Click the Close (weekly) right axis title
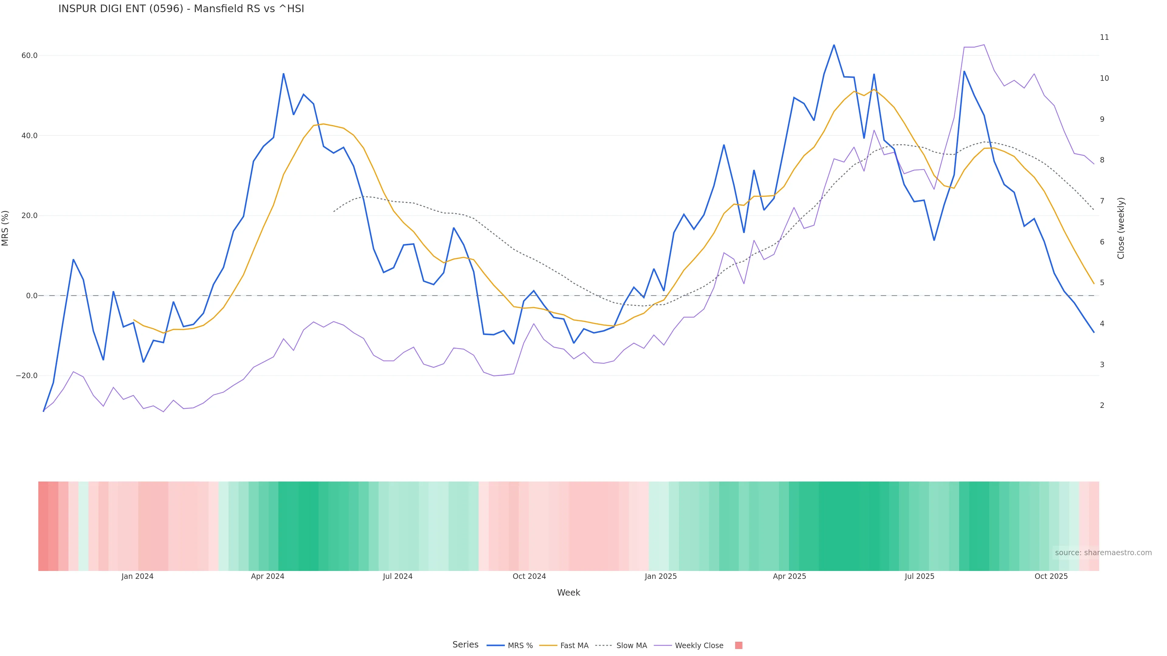This screenshot has height=656, width=1167. coord(1121,228)
